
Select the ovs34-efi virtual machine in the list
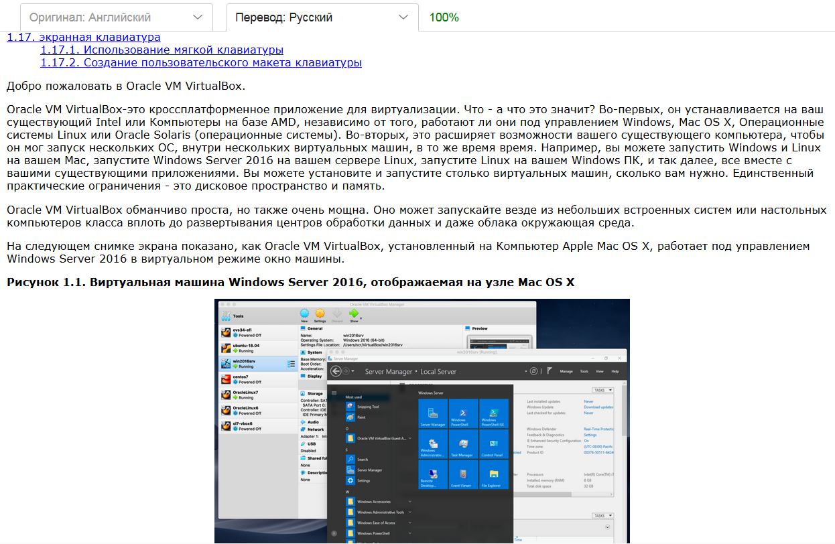click(x=258, y=333)
